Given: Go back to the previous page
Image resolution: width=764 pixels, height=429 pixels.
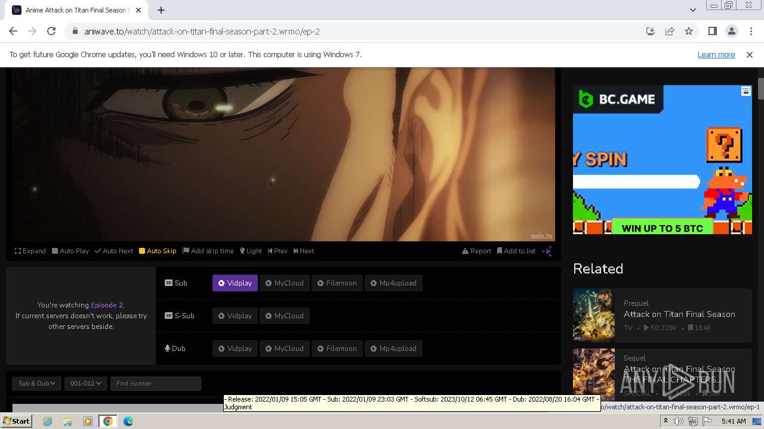Looking at the screenshot, I should 13,32.
